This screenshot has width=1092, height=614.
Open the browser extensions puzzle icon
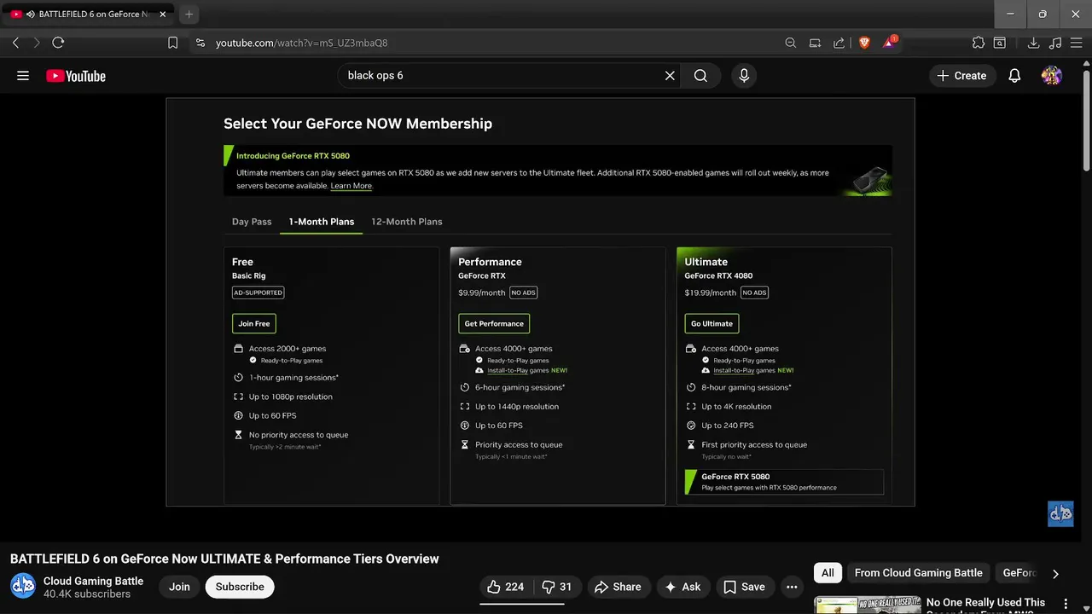click(x=979, y=43)
